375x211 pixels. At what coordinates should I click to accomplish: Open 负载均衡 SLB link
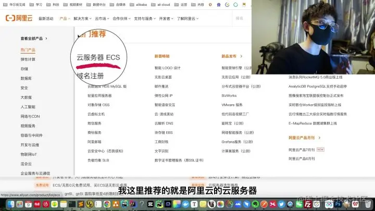pos(98,160)
